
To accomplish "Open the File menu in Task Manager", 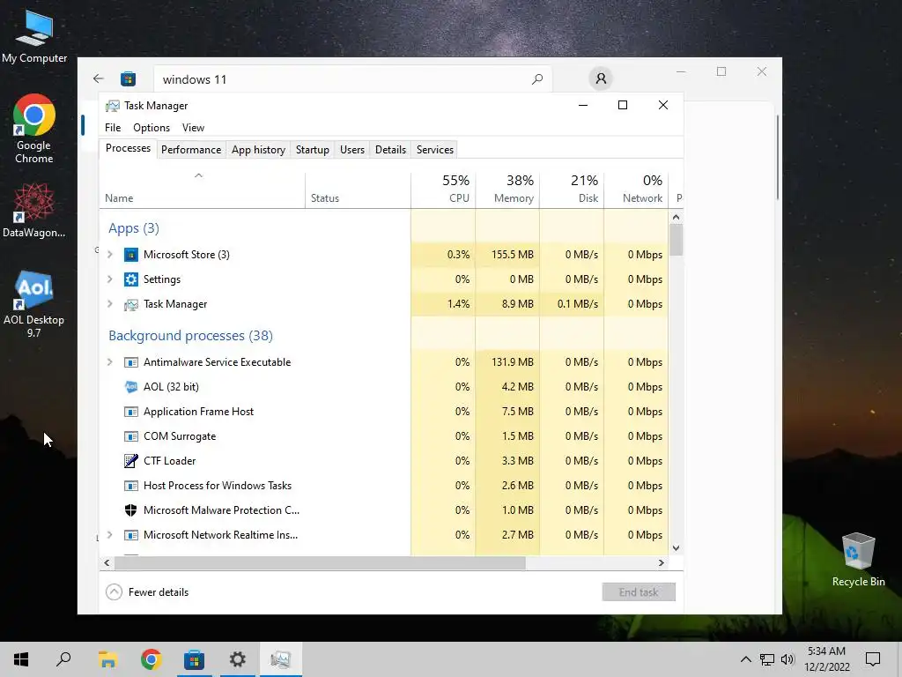I will click(x=113, y=128).
